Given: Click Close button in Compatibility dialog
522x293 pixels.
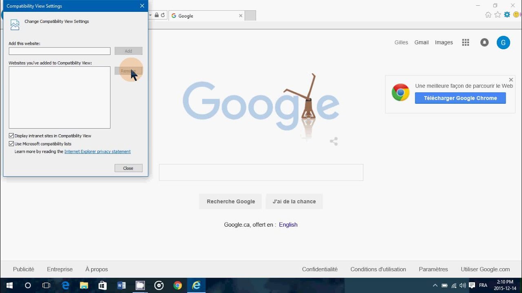Looking at the screenshot, I should point(128,168).
